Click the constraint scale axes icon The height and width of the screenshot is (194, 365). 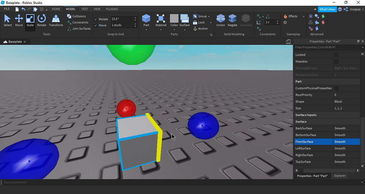click(258, 22)
